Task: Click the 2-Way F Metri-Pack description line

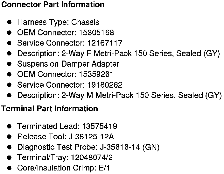Action: [x=118, y=54]
